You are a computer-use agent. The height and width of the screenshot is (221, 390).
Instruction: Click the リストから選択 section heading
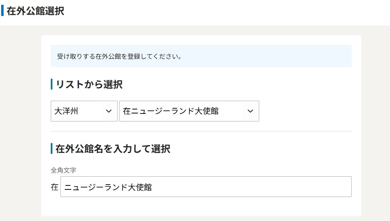pos(89,84)
